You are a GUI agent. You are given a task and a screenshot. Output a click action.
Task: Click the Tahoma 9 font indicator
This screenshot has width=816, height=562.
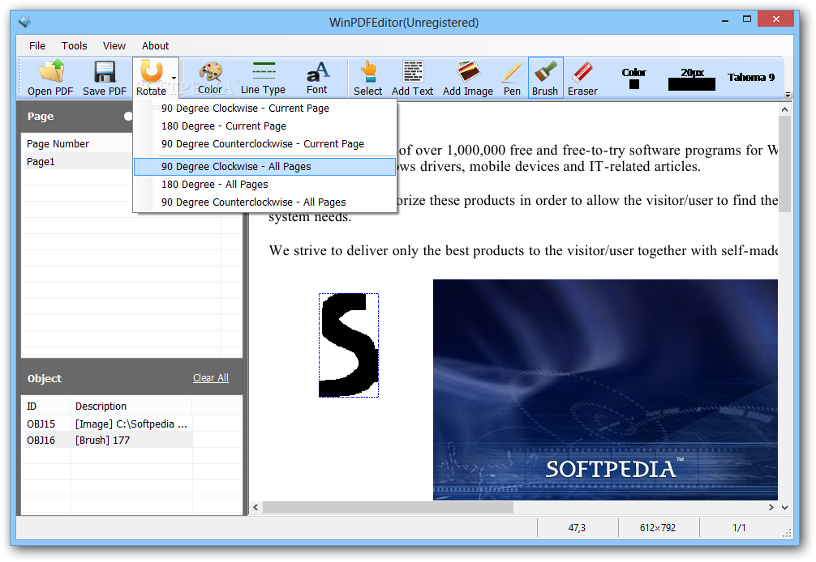751,78
